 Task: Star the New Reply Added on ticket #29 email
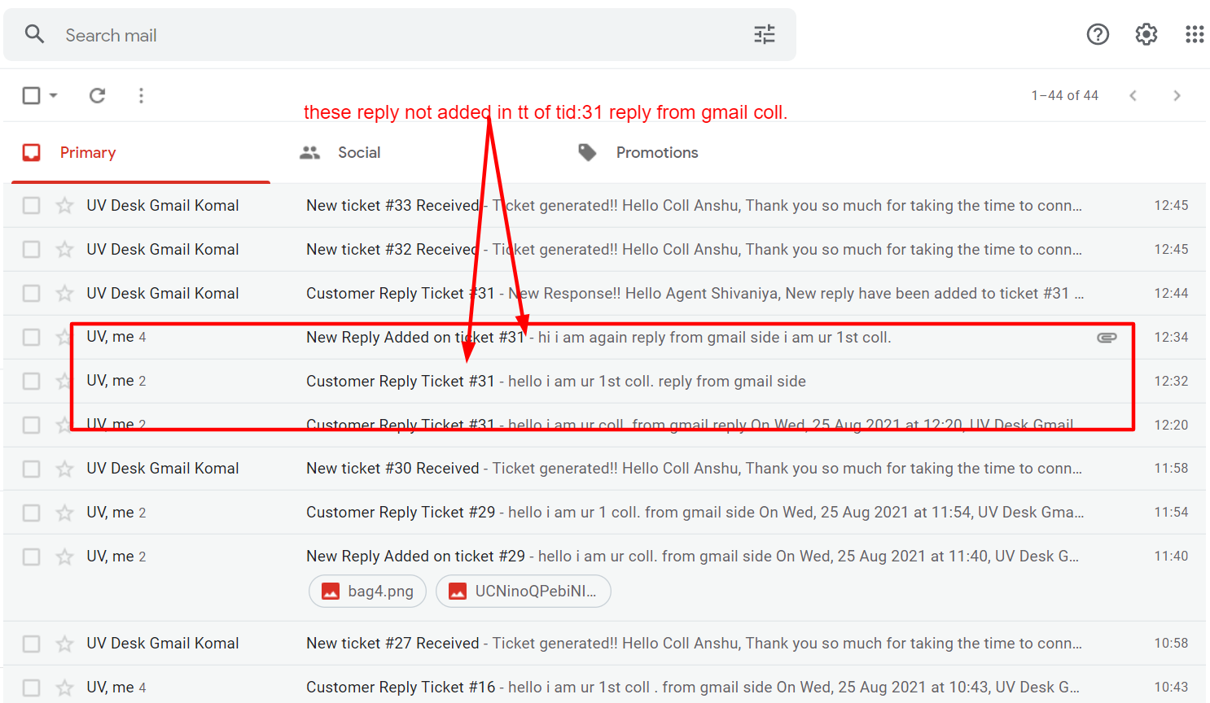(64, 557)
